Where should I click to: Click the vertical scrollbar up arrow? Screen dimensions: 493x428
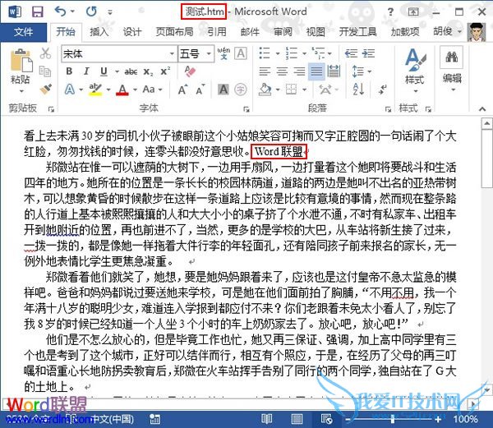tap(486, 123)
